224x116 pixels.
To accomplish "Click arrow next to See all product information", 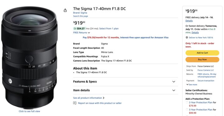I will pos(104,98).
